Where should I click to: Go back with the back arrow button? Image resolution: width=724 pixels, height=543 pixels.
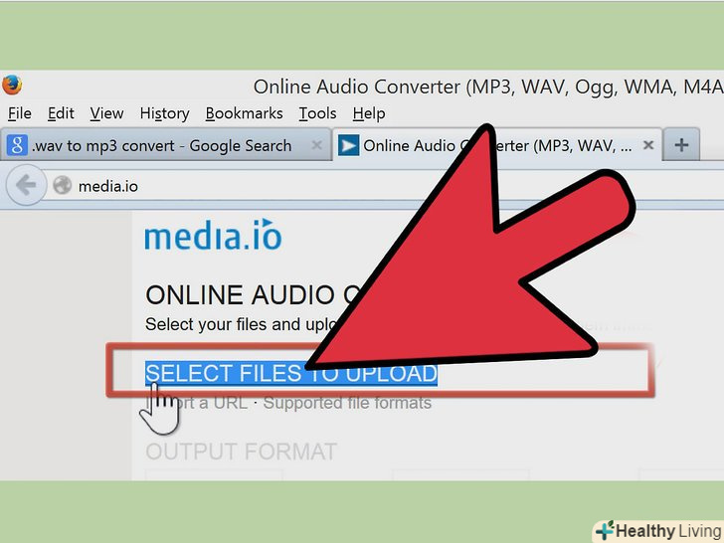tap(26, 185)
